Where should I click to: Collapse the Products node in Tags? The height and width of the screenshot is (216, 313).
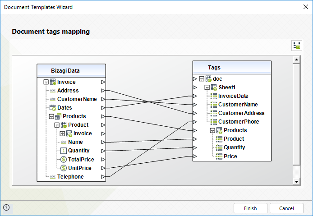pos(212,130)
